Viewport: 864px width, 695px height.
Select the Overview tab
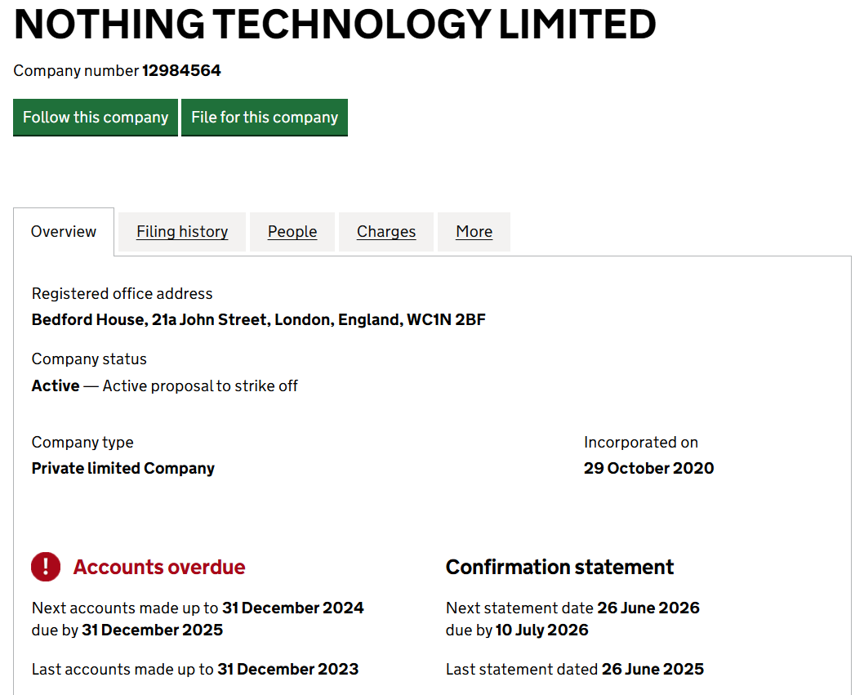pos(63,232)
